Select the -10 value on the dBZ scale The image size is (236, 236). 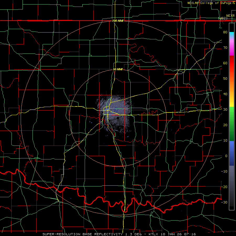224,171
